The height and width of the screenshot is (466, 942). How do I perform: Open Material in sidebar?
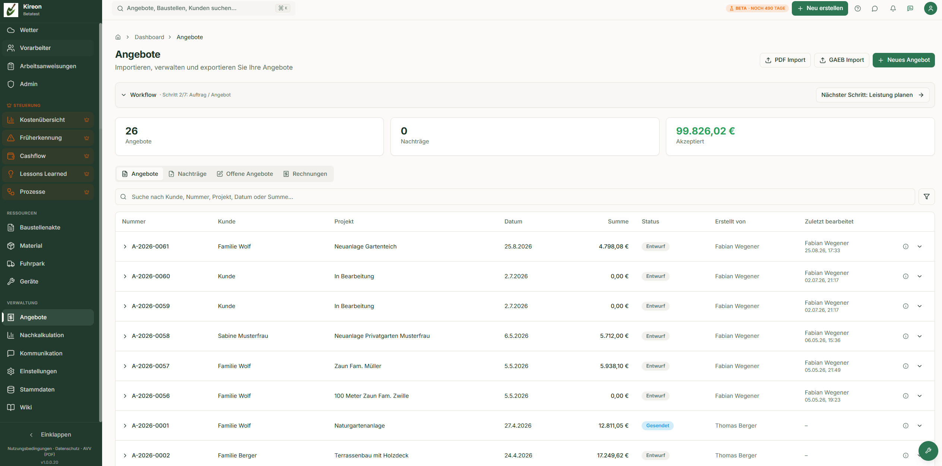tap(48, 246)
